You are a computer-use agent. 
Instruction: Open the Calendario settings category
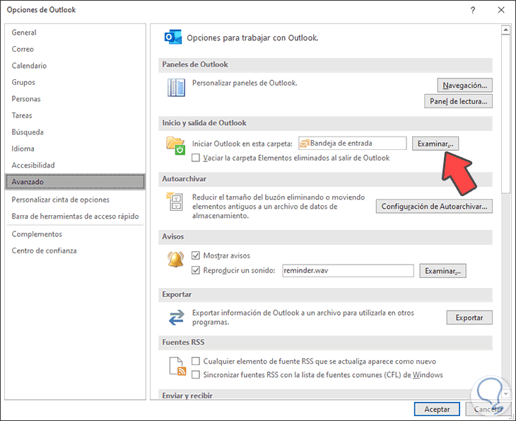[76, 66]
